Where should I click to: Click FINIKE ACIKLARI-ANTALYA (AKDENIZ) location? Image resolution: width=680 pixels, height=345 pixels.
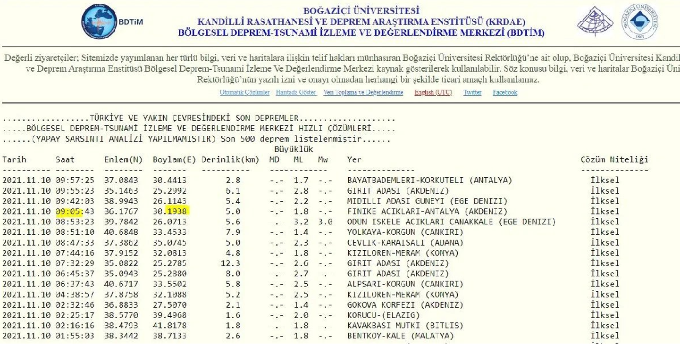pyautogui.click(x=427, y=211)
